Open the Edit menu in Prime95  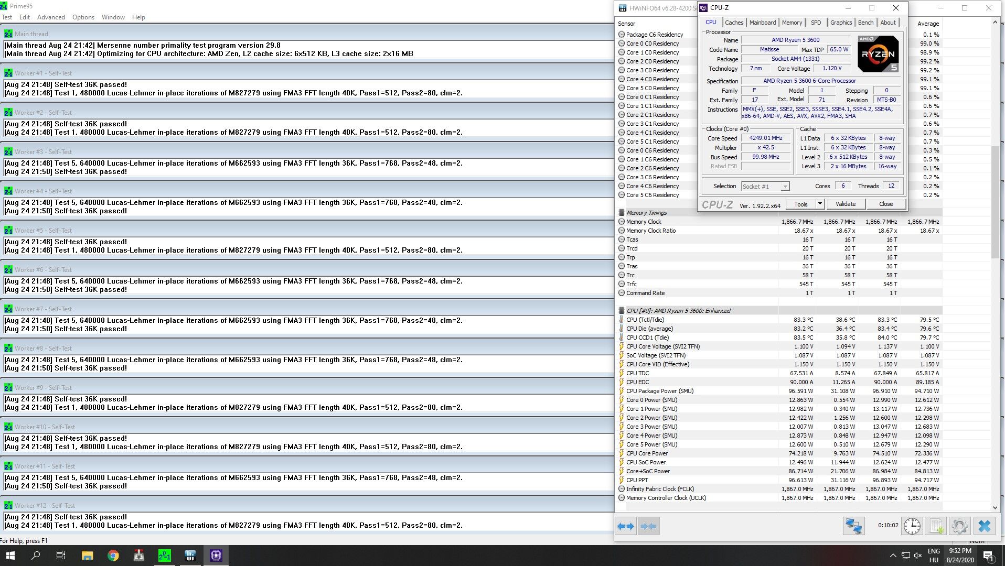pos(25,17)
